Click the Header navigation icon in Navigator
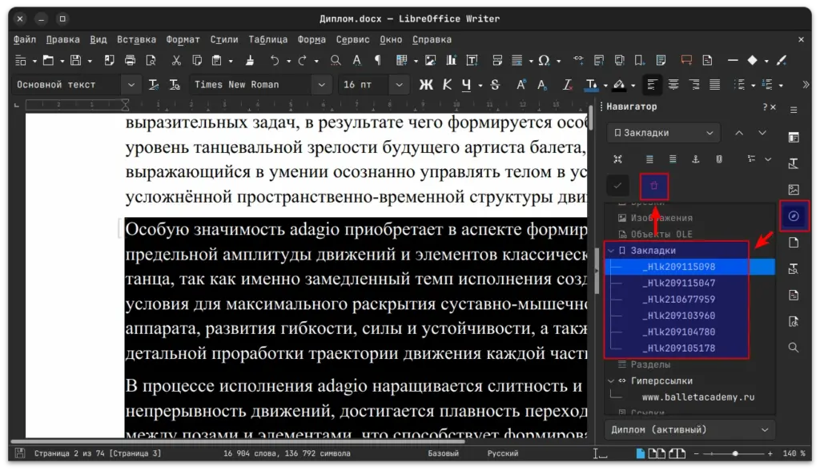This screenshot has width=820, height=471. click(x=649, y=159)
